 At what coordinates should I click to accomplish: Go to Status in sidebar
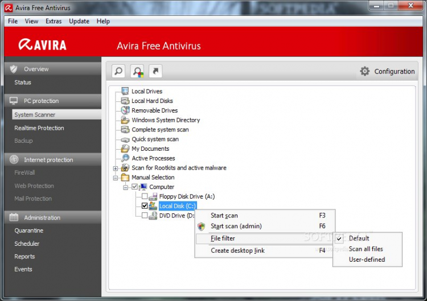click(23, 83)
